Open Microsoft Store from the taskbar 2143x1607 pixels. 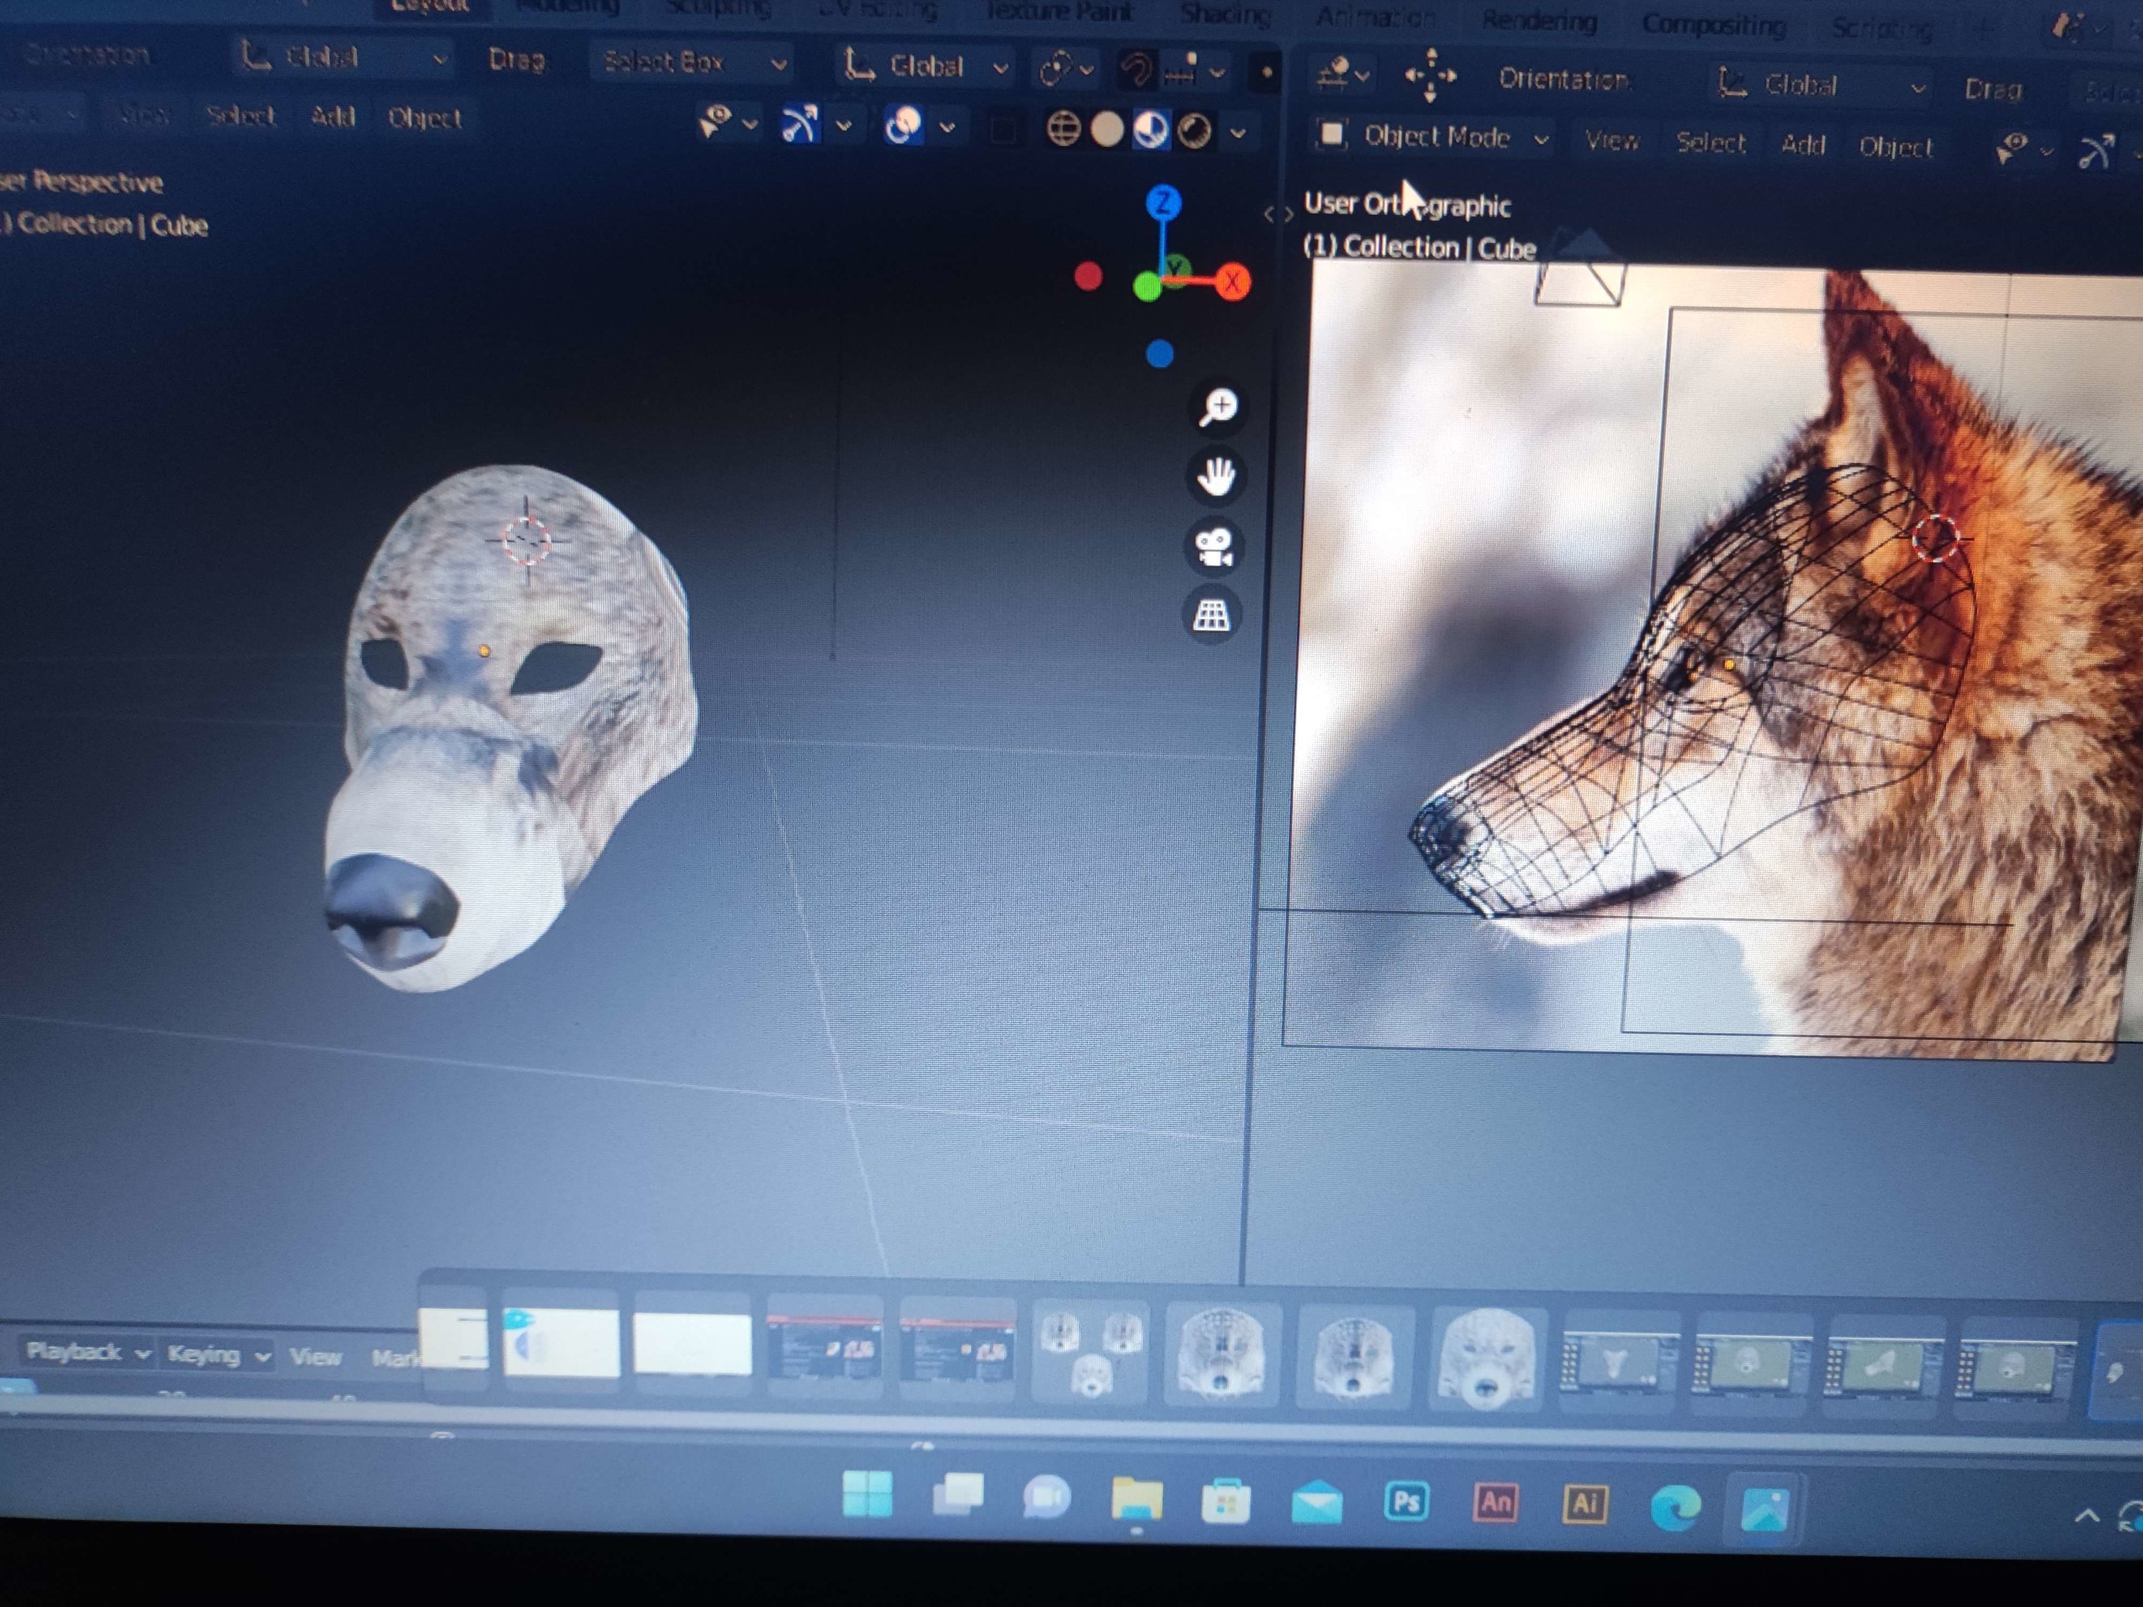pyautogui.click(x=1226, y=1501)
